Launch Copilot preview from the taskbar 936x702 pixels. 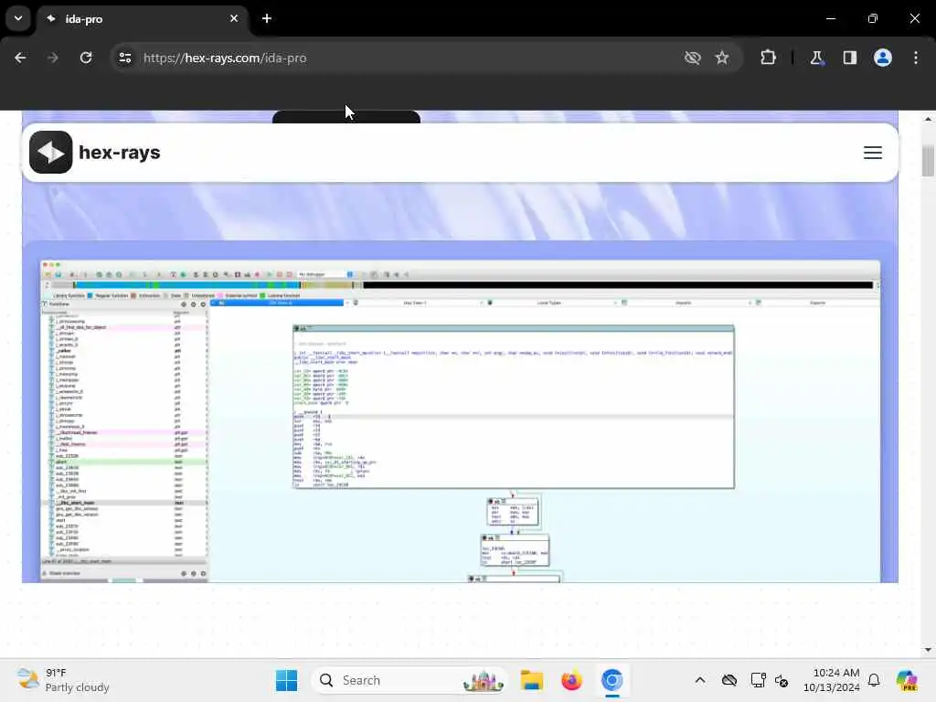tap(907, 680)
